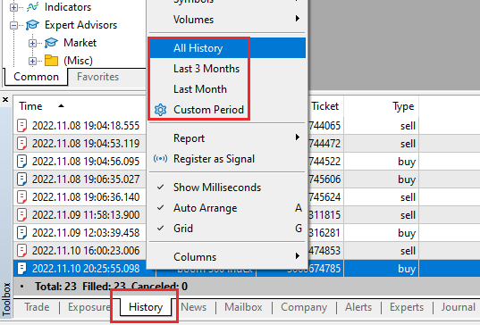Expand the Market tree node
Image resolution: width=480 pixels, height=325 pixels.
(x=32, y=43)
